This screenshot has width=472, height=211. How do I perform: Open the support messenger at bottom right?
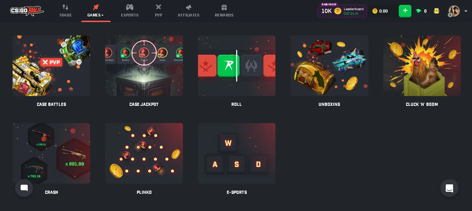(x=449, y=188)
